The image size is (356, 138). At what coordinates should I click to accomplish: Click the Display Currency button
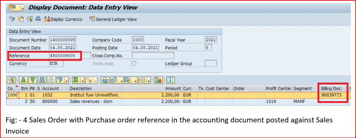click(63, 19)
